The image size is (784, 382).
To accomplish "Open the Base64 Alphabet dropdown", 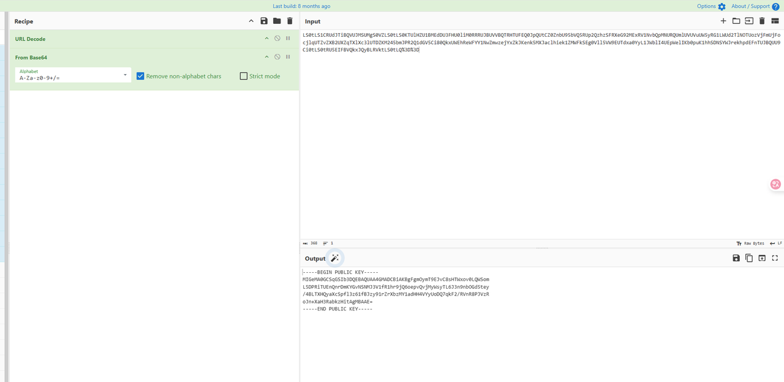I will [x=125, y=75].
